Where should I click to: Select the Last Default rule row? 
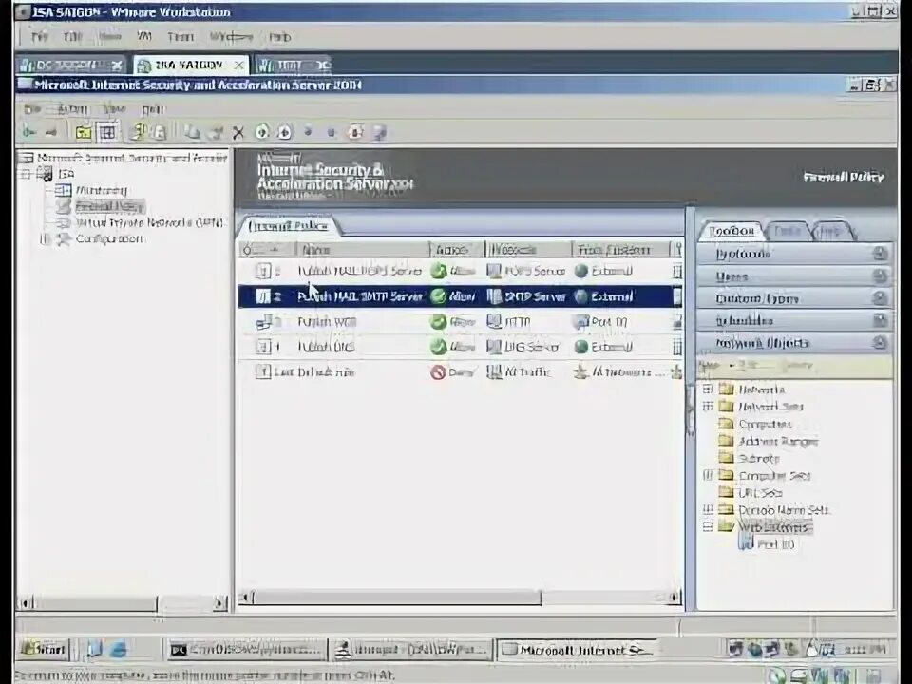pos(460,372)
